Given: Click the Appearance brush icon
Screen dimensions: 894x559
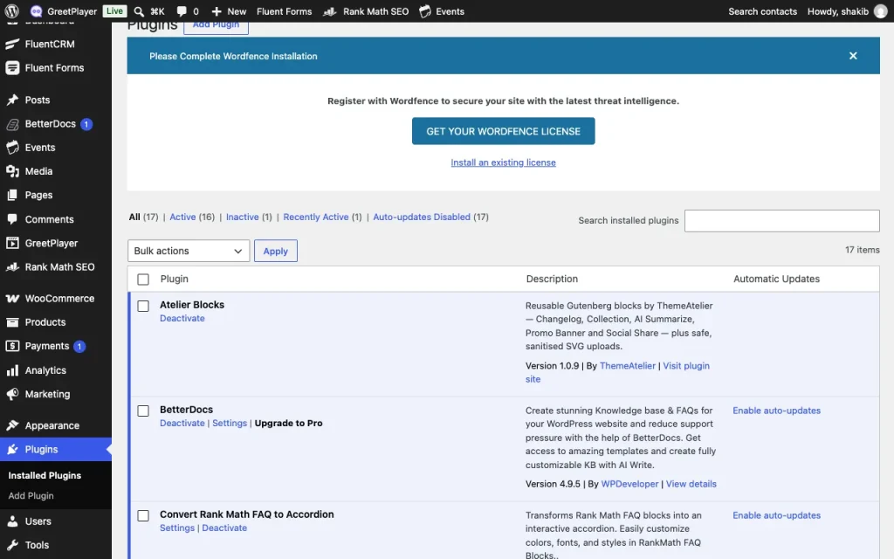Looking at the screenshot, I should point(12,425).
